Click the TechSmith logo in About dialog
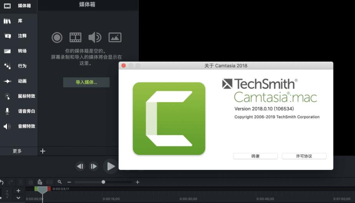The image size is (355, 203). coord(260,84)
